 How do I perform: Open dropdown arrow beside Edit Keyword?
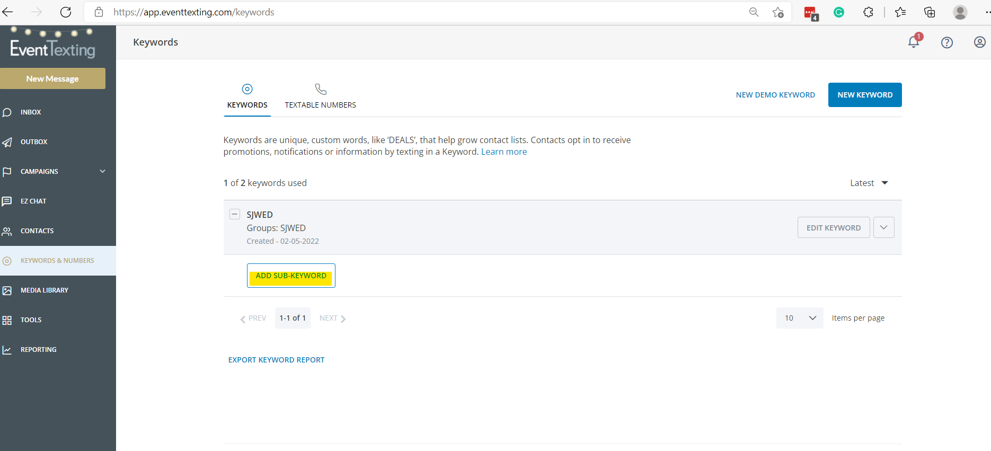pyautogui.click(x=883, y=227)
